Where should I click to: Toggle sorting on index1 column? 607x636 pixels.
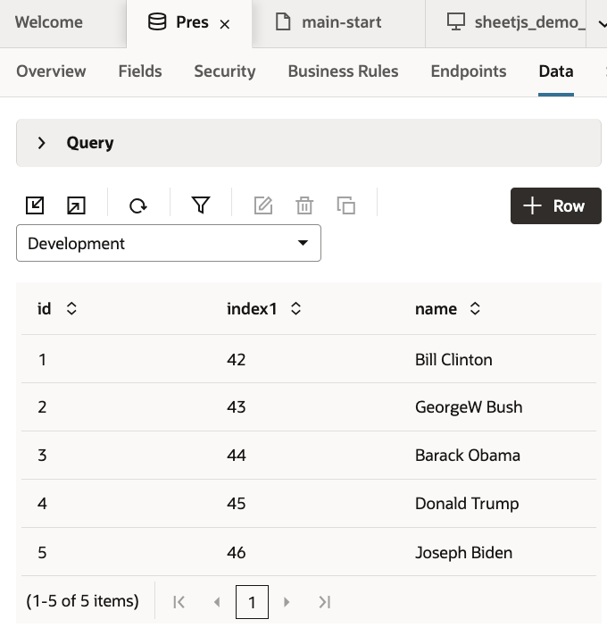point(295,309)
